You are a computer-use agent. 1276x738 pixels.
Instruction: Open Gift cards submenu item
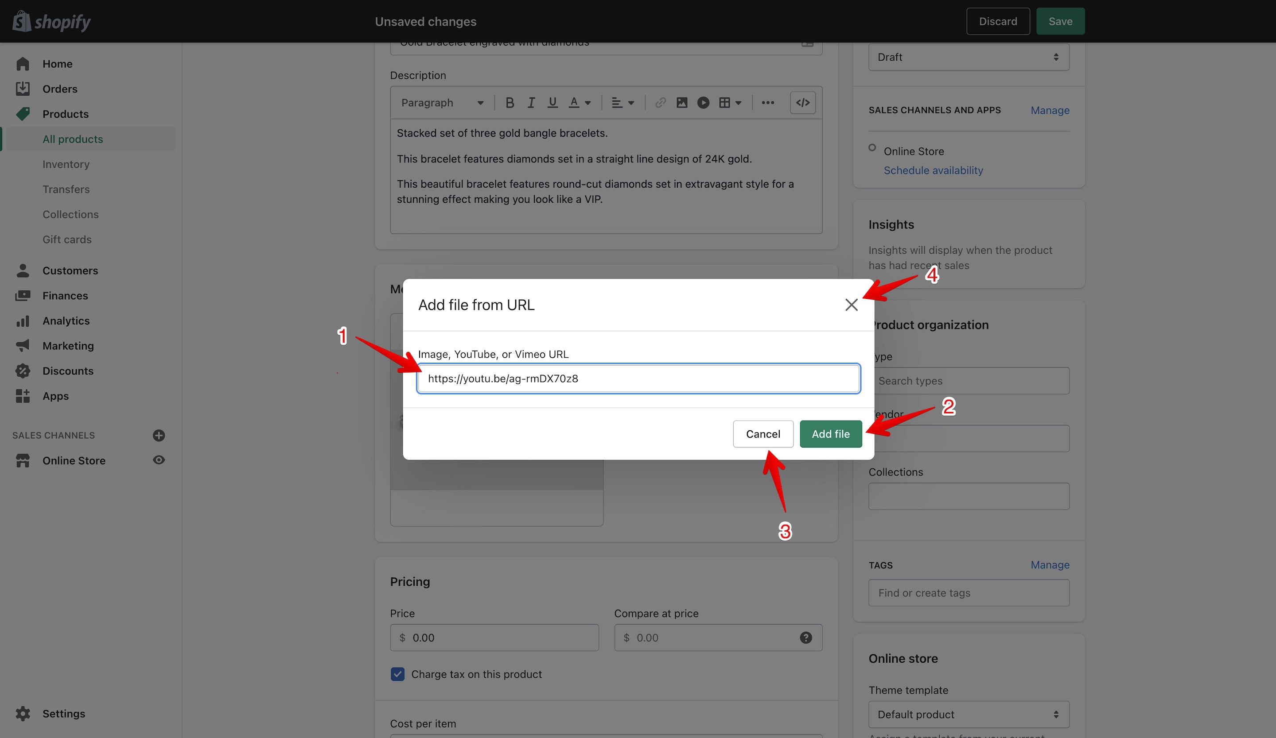click(x=67, y=239)
